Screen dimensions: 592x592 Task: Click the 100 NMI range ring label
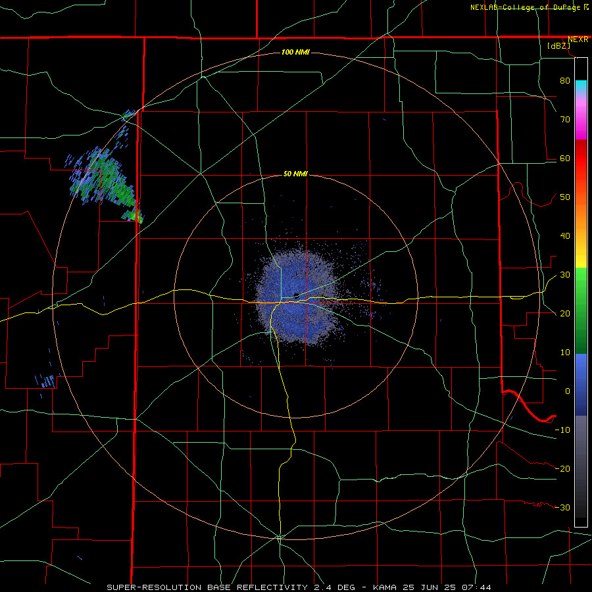pyautogui.click(x=295, y=52)
